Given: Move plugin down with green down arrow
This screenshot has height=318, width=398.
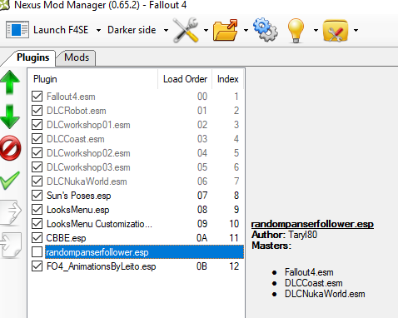Looking at the screenshot, I should coord(10,117).
